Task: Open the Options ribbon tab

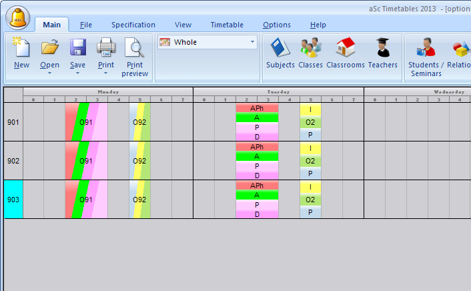Action: (276, 25)
